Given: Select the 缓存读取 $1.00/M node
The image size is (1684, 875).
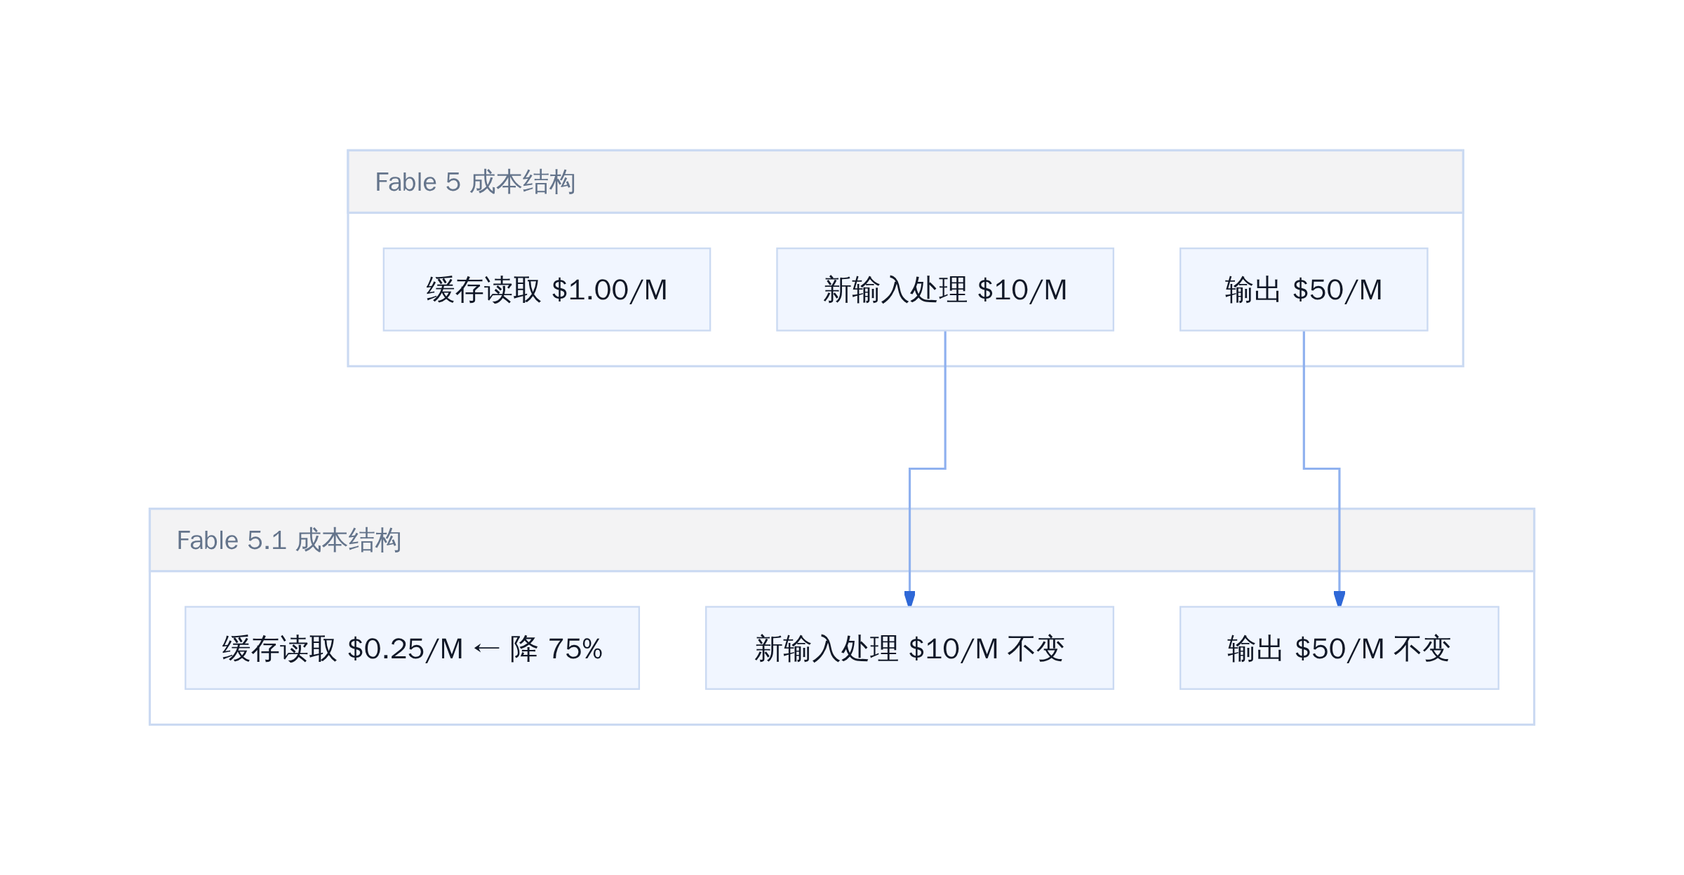Looking at the screenshot, I should point(547,290).
